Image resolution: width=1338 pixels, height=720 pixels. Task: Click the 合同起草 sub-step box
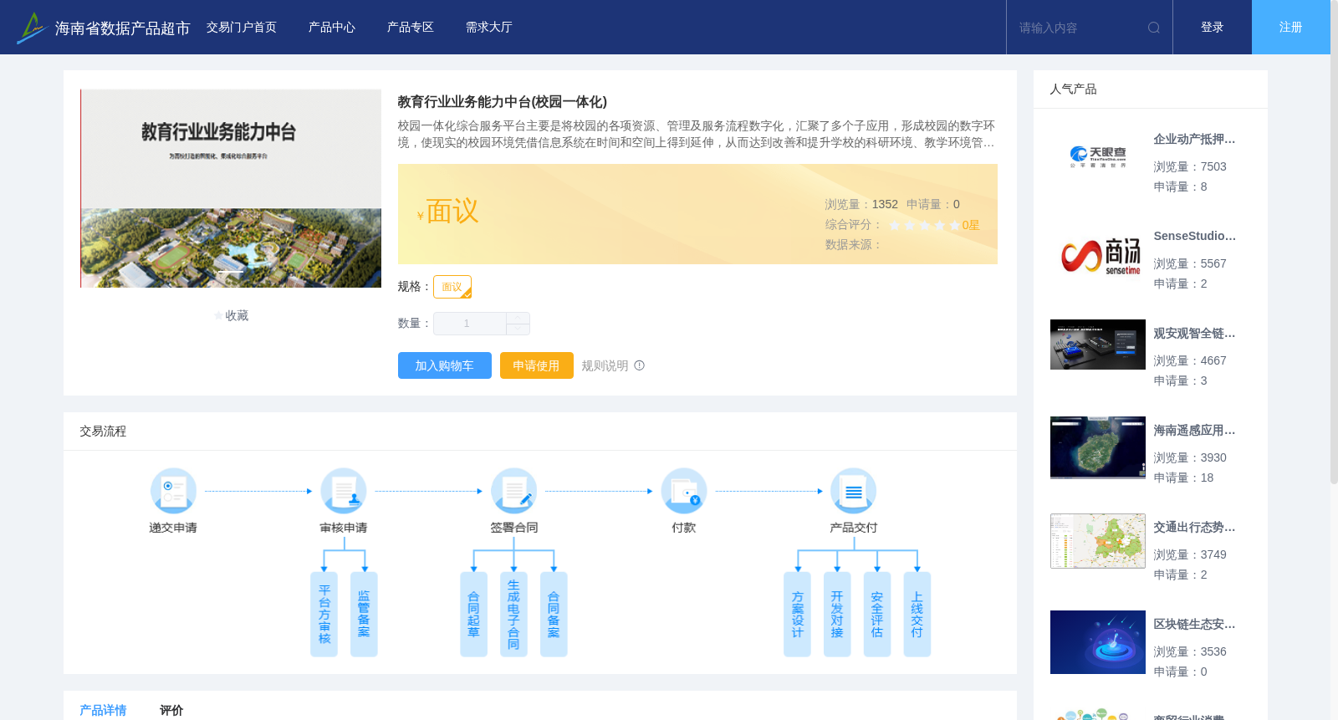(473, 615)
